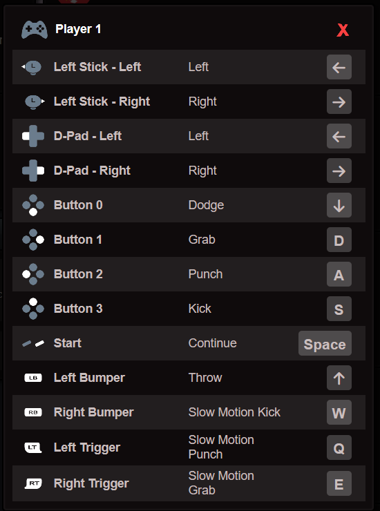Change the D key bound to Grab
This screenshot has height=511, width=380.
tap(339, 240)
